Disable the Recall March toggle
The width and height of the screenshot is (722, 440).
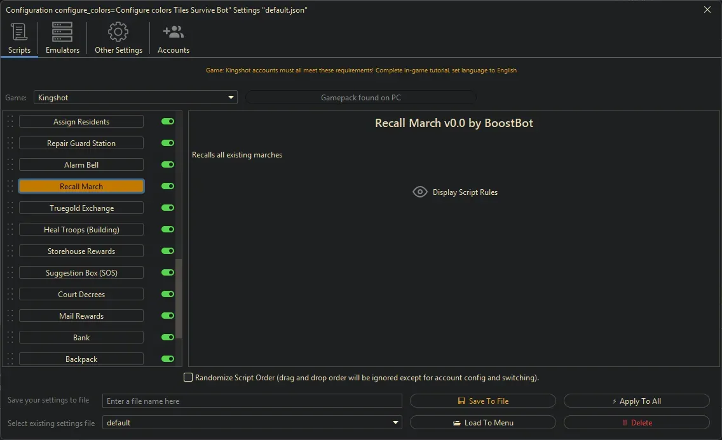click(167, 186)
